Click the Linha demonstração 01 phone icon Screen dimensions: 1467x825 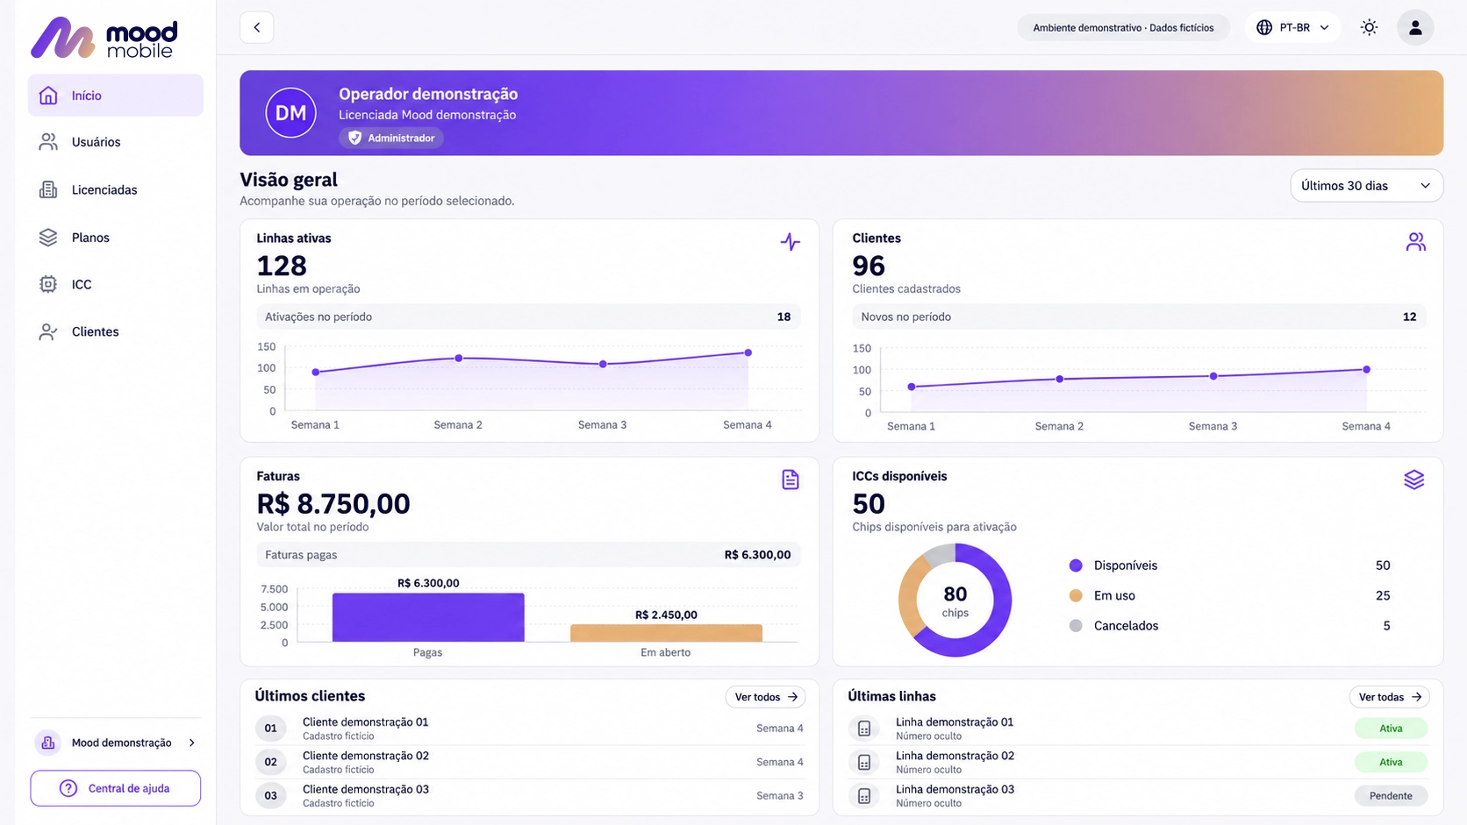tap(864, 729)
